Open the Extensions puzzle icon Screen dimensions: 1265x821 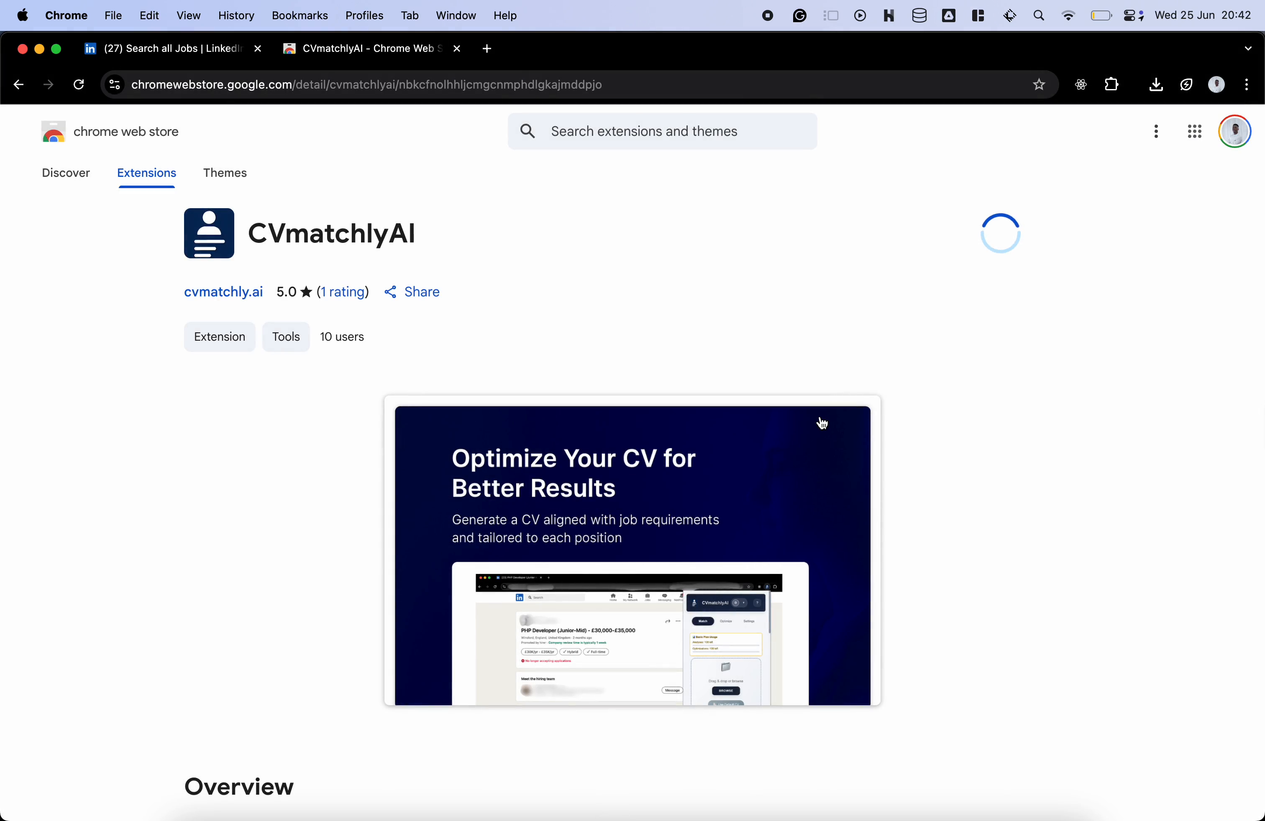pos(1111,84)
